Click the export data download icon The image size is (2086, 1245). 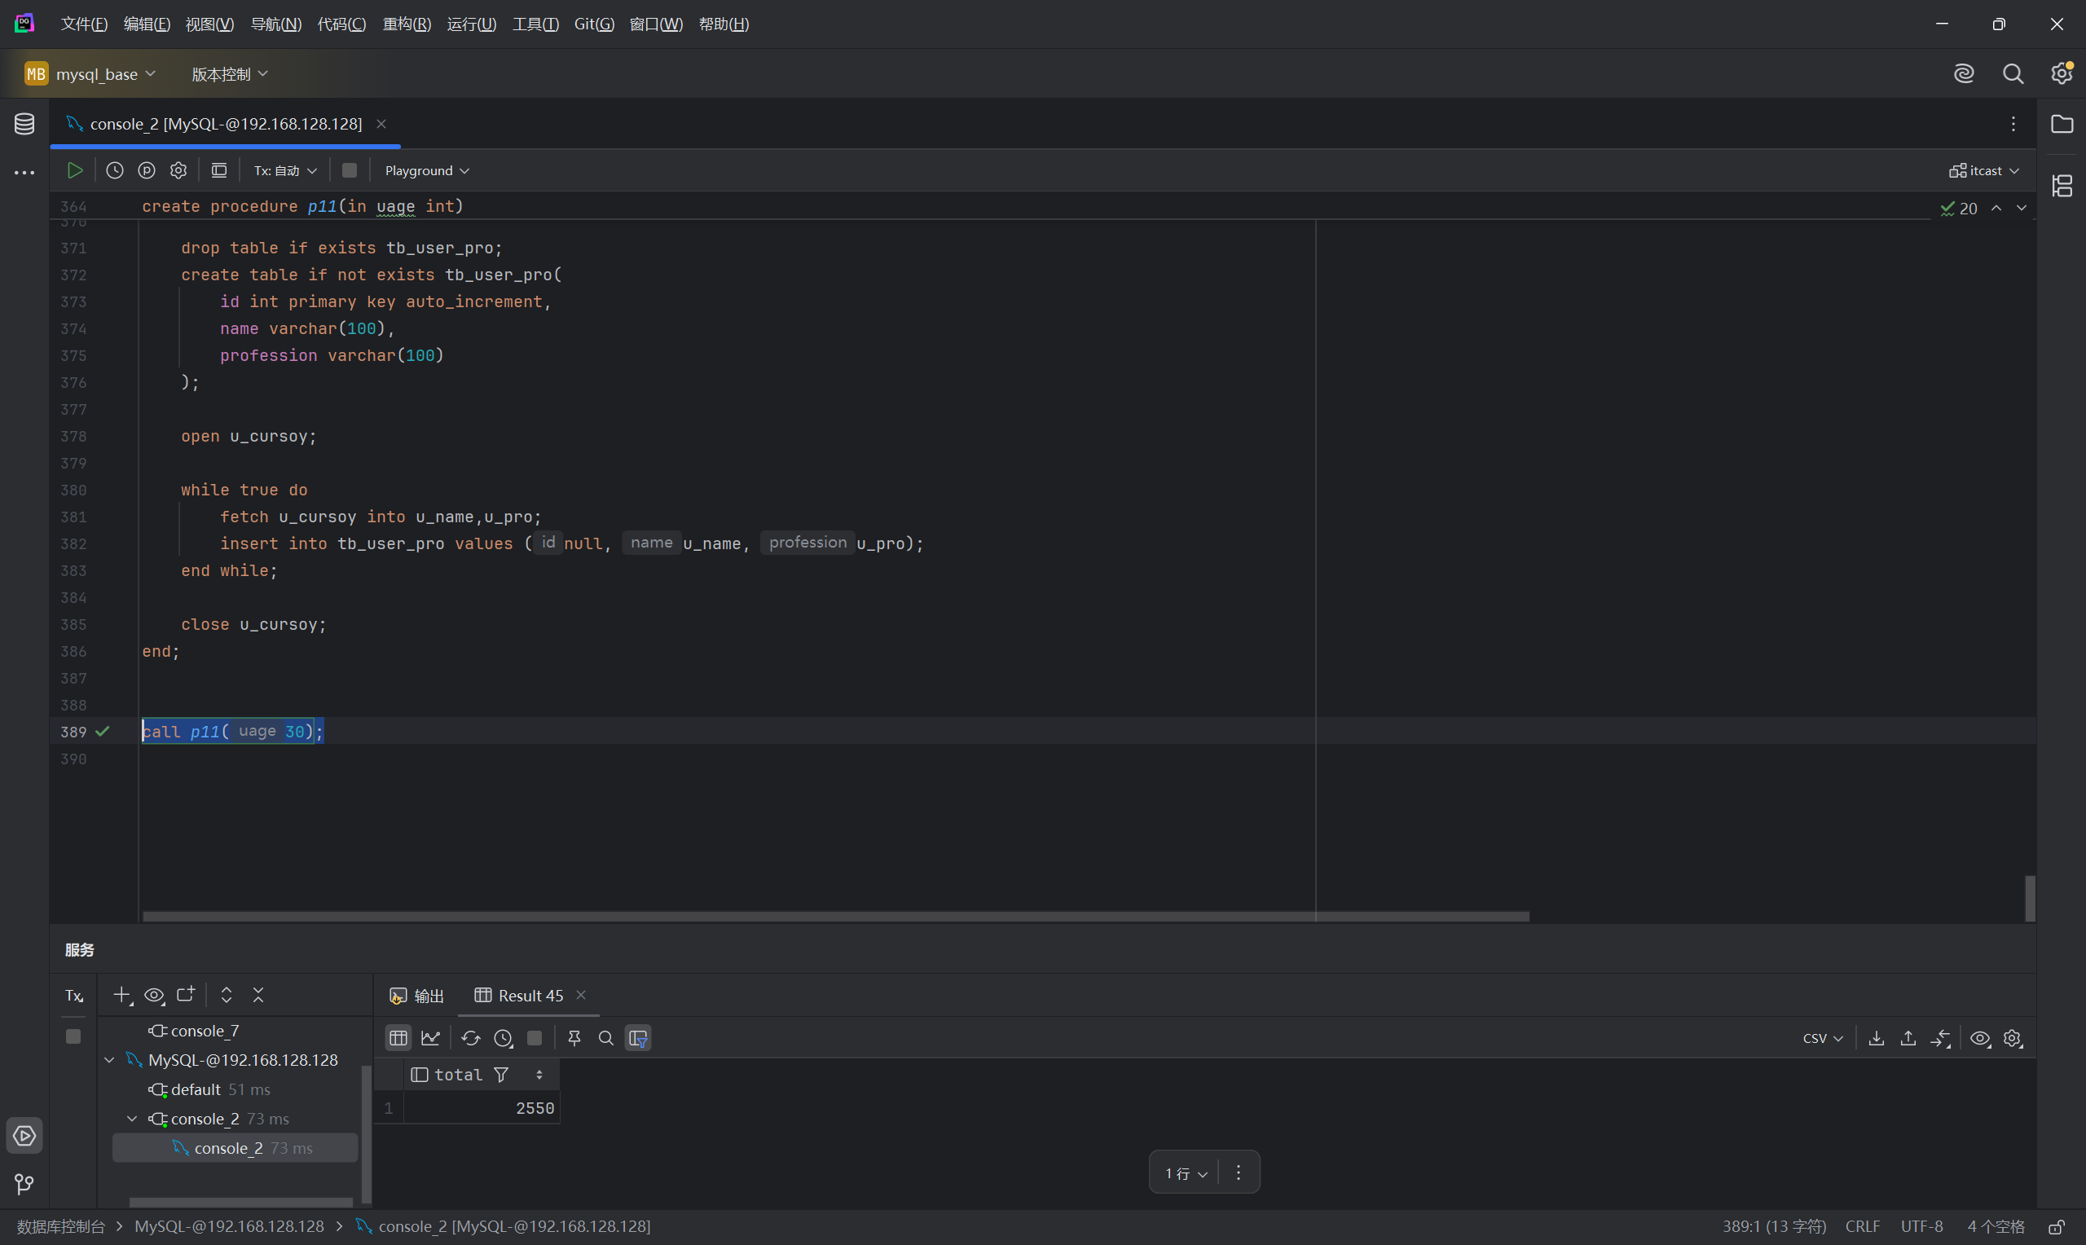coord(1877,1038)
